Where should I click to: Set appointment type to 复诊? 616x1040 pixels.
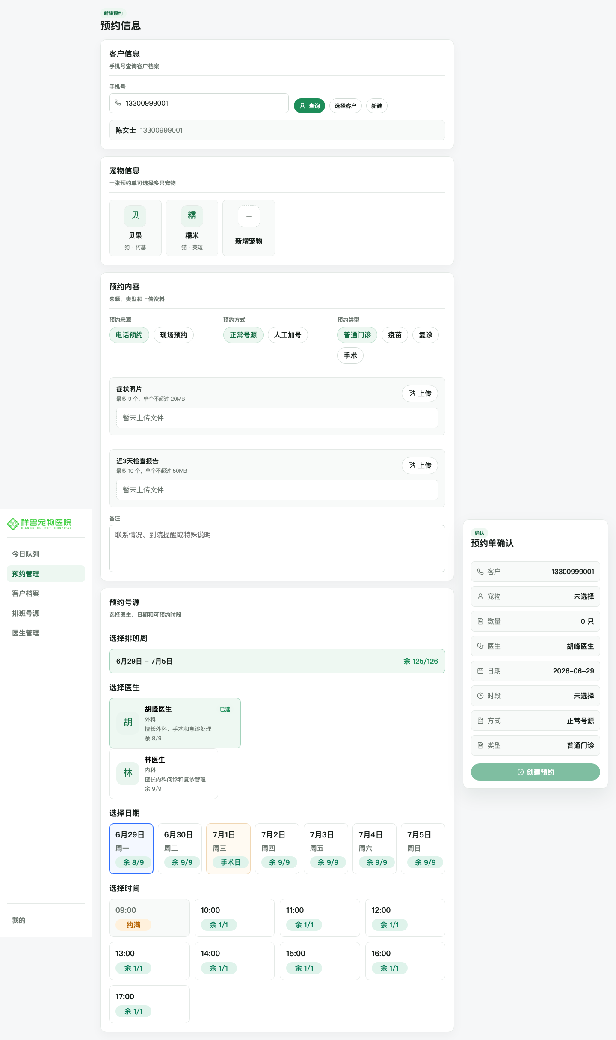point(426,335)
